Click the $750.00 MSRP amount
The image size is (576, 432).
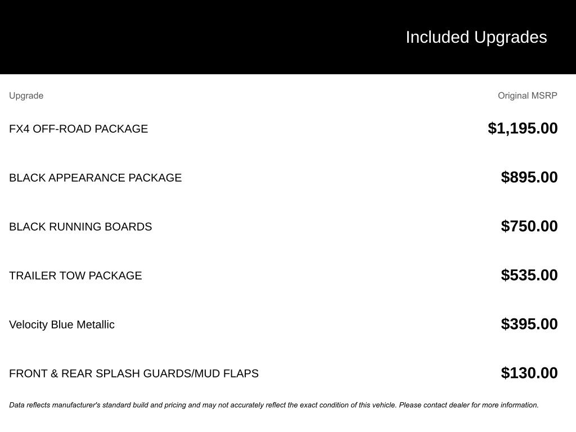tap(529, 226)
